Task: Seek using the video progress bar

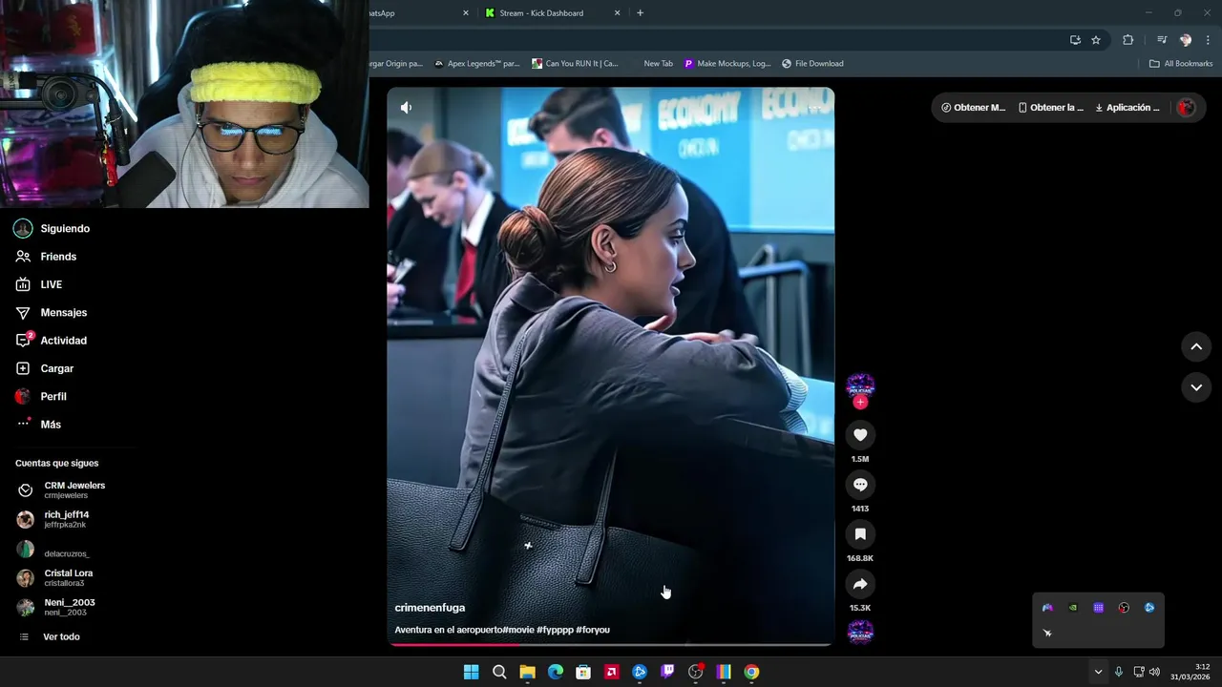Action: [611, 644]
